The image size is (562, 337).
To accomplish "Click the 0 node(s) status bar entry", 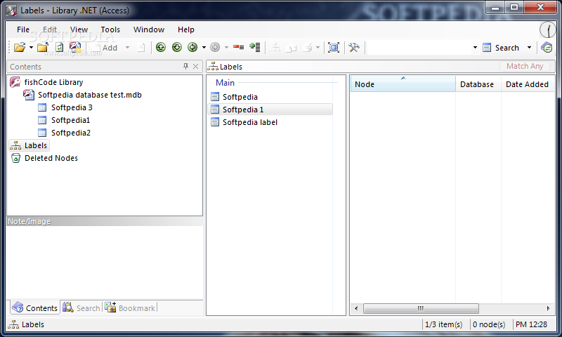I will pyautogui.click(x=489, y=324).
